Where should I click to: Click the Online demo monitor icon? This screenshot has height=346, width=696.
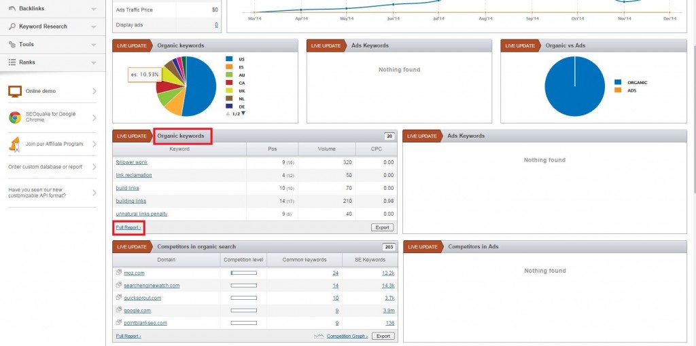click(x=15, y=92)
